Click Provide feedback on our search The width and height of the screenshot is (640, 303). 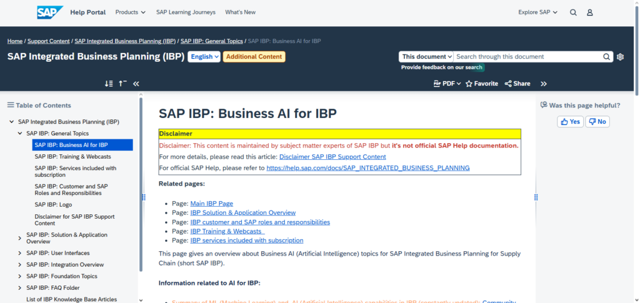pos(442,67)
